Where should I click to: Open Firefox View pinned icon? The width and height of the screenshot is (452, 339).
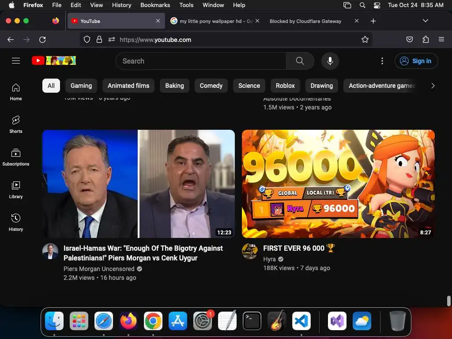pyautogui.click(x=56, y=21)
